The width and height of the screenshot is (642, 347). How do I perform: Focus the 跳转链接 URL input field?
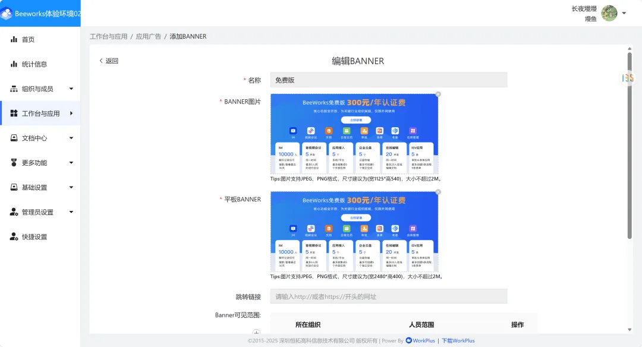(x=389, y=296)
